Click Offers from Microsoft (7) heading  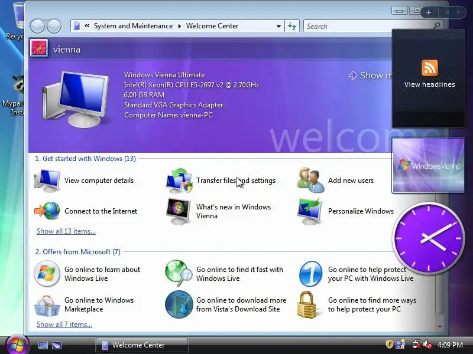click(78, 252)
